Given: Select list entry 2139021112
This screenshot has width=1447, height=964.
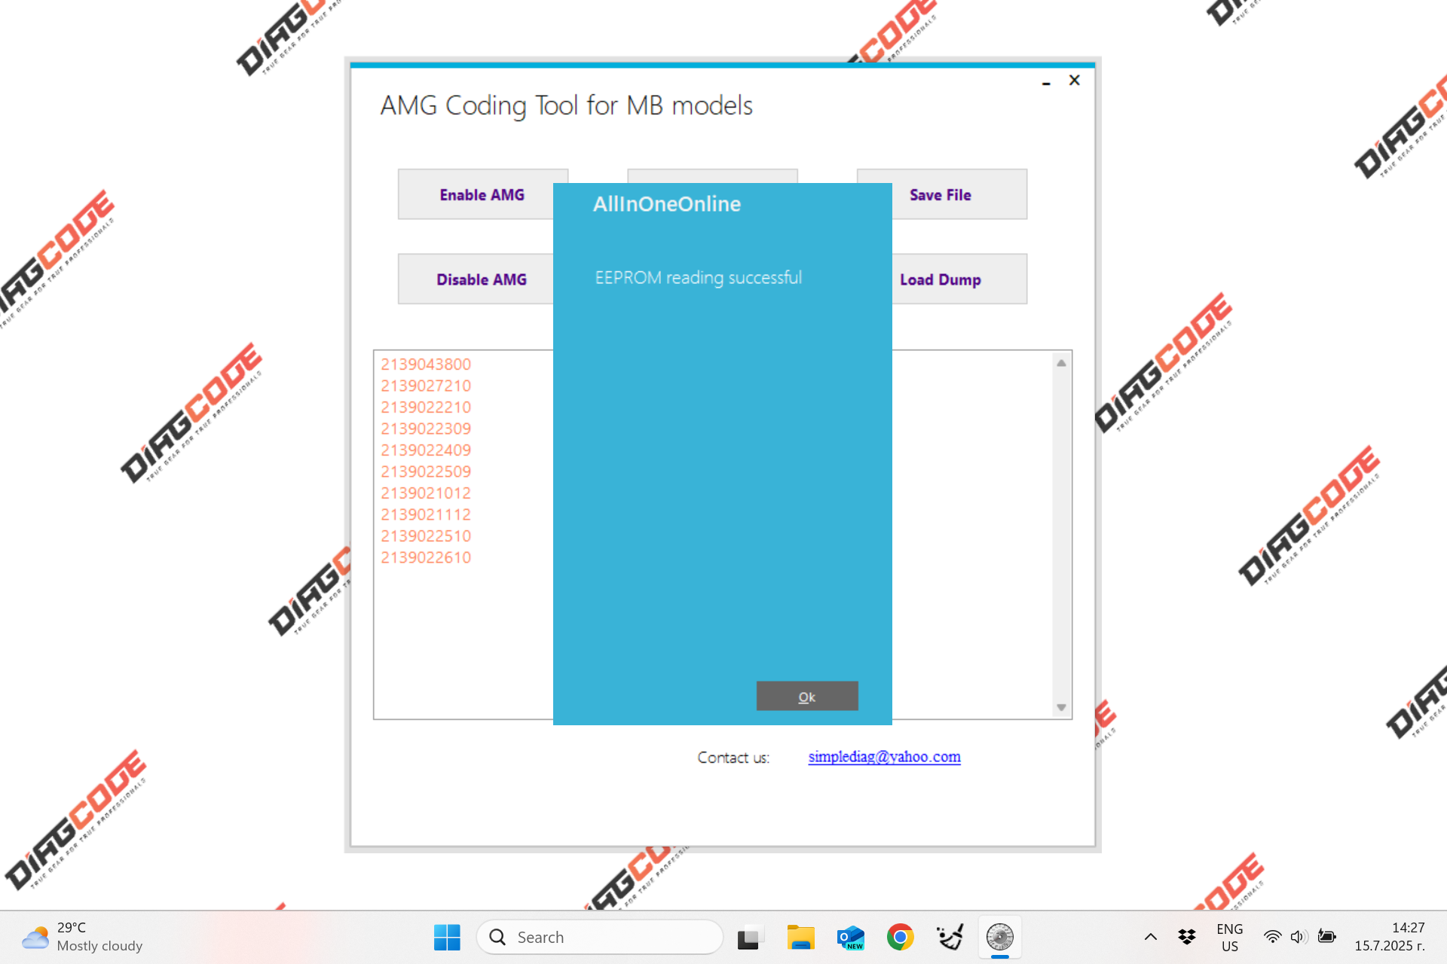Looking at the screenshot, I should (x=426, y=514).
